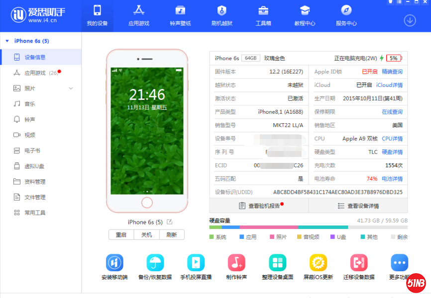This screenshot has width=431, height=298.
Task: Expand the 照片 sidebar chevron
Action: (71, 88)
